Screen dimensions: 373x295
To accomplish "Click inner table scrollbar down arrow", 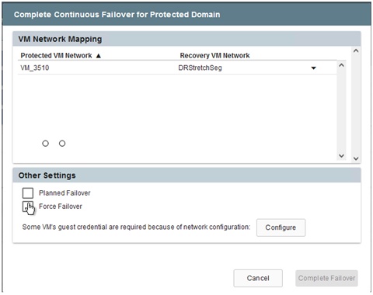I will click(x=341, y=155).
